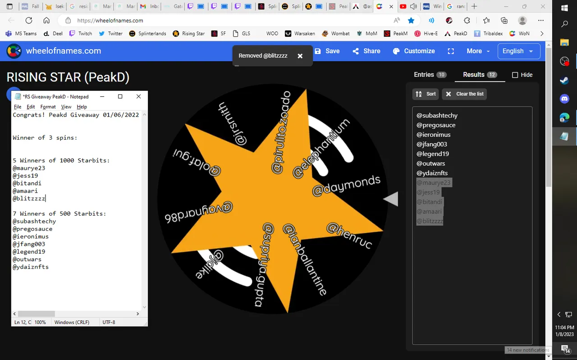Click @ieronimus in results list
The width and height of the screenshot is (577, 360).
pyautogui.click(x=433, y=135)
